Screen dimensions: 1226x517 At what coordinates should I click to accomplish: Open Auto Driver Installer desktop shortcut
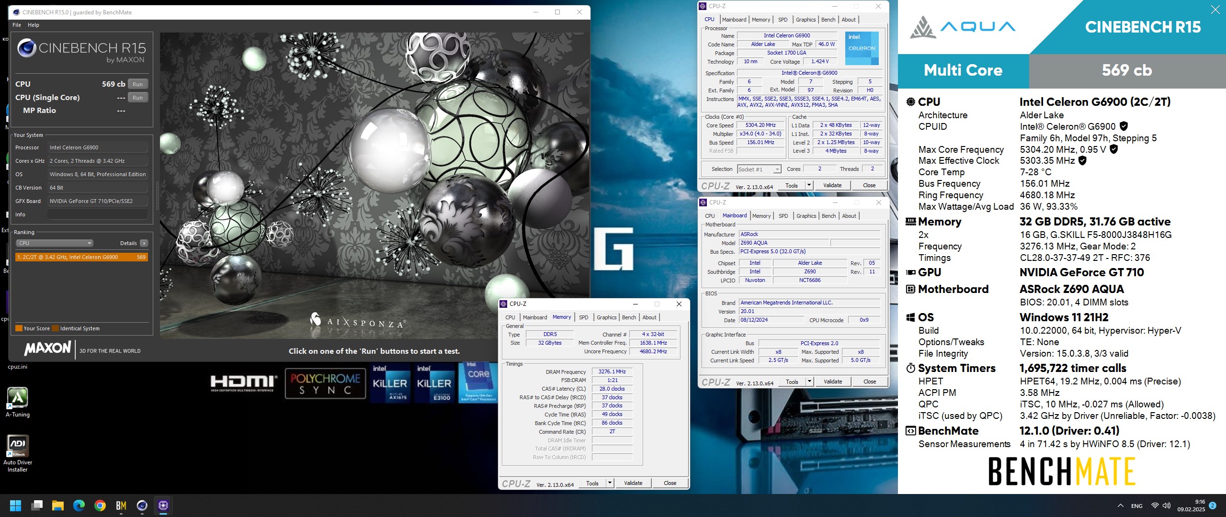tap(18, 453)
